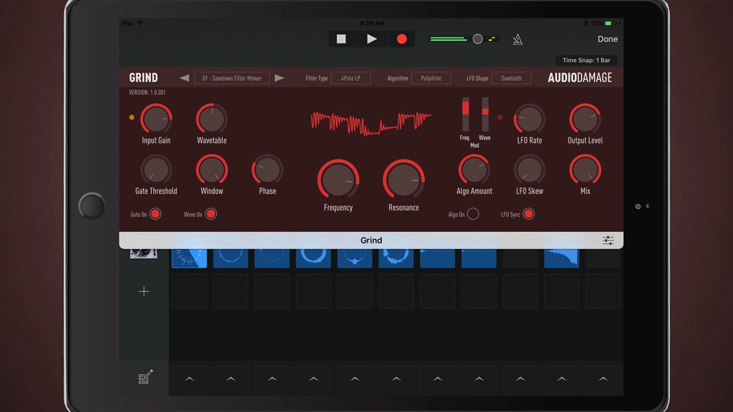The image size is (733, 412).
Task: Click the Mix knob
Action: point(585,170)
